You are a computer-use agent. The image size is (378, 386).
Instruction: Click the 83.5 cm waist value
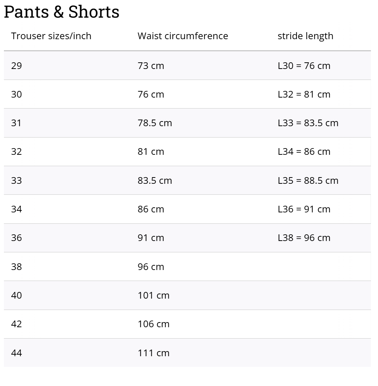pos(155,181)
